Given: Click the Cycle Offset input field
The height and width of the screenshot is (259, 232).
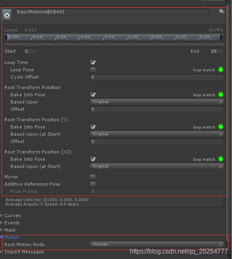Looking at the screenshot, I should [x=157, y=77].
